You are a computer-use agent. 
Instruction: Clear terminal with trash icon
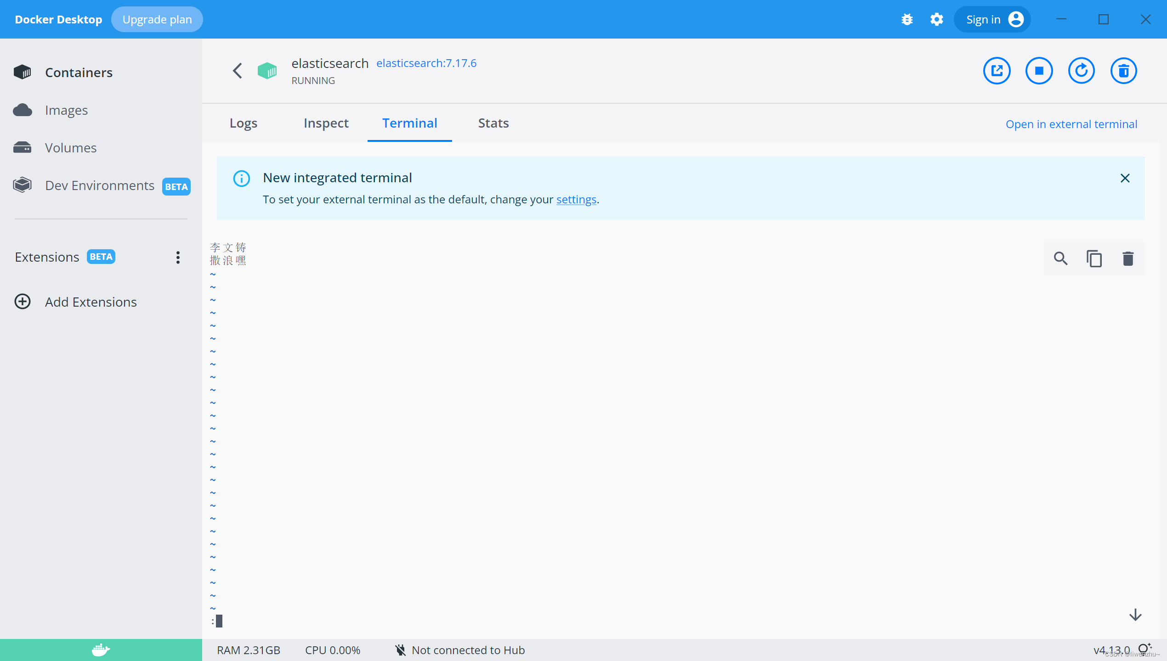(x=1128, y=258)
